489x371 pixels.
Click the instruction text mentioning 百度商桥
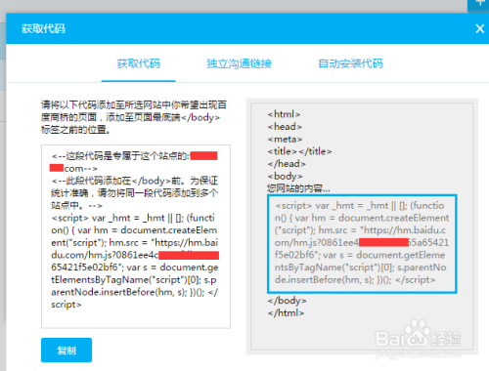point(134,117)
